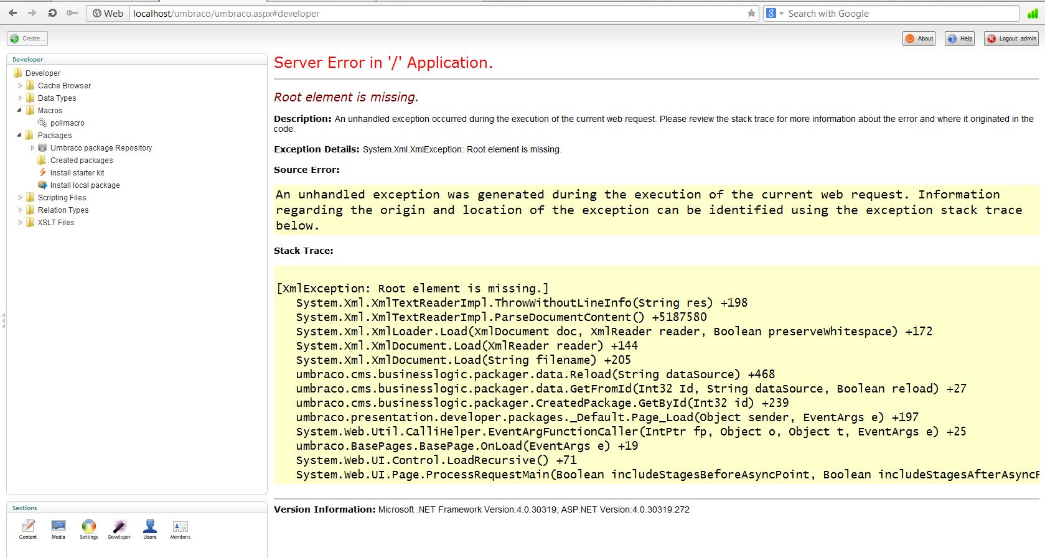Image resolution: width=1045 pixels, height=558 pixels.
Task: Open the Content section icon
Action: 28,528
